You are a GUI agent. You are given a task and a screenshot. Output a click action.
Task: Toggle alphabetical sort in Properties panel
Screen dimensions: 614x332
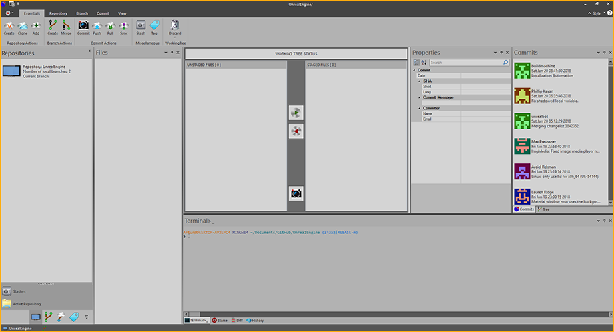pos(424,62)
